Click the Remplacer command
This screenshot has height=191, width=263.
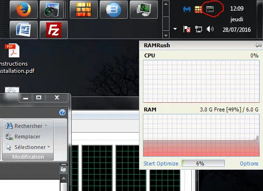(x=23, y=136)
